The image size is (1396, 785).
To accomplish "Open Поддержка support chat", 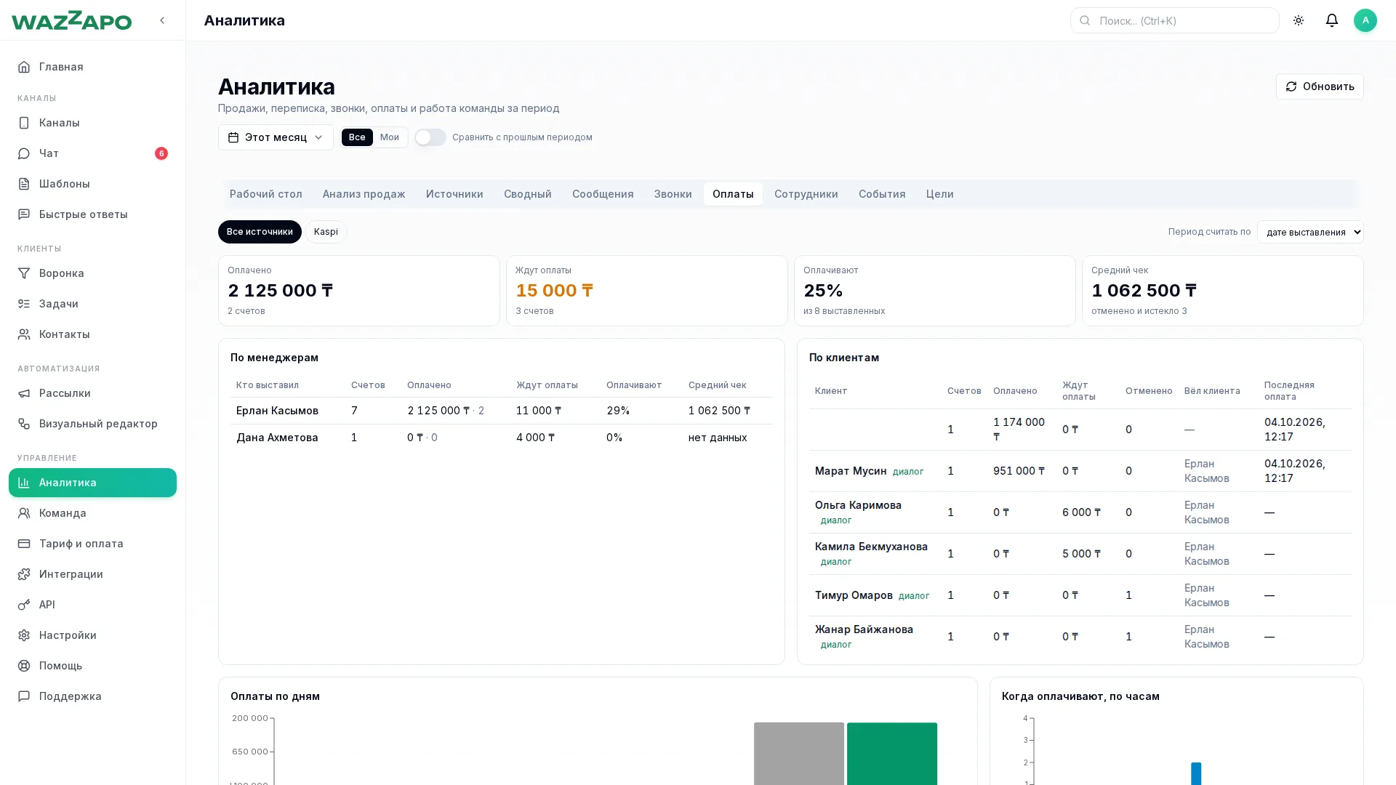I will click(x=92, y=696).
